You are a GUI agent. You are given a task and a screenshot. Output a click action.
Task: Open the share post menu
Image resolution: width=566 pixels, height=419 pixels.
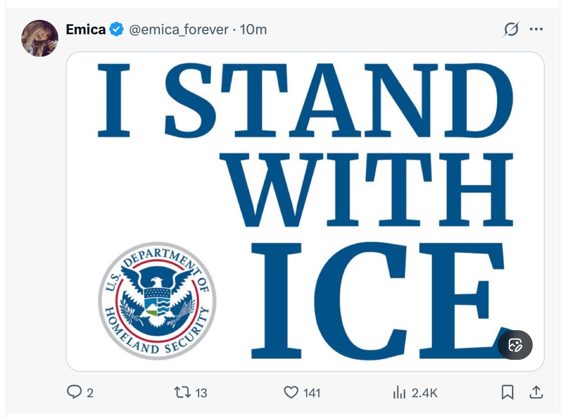536,393
